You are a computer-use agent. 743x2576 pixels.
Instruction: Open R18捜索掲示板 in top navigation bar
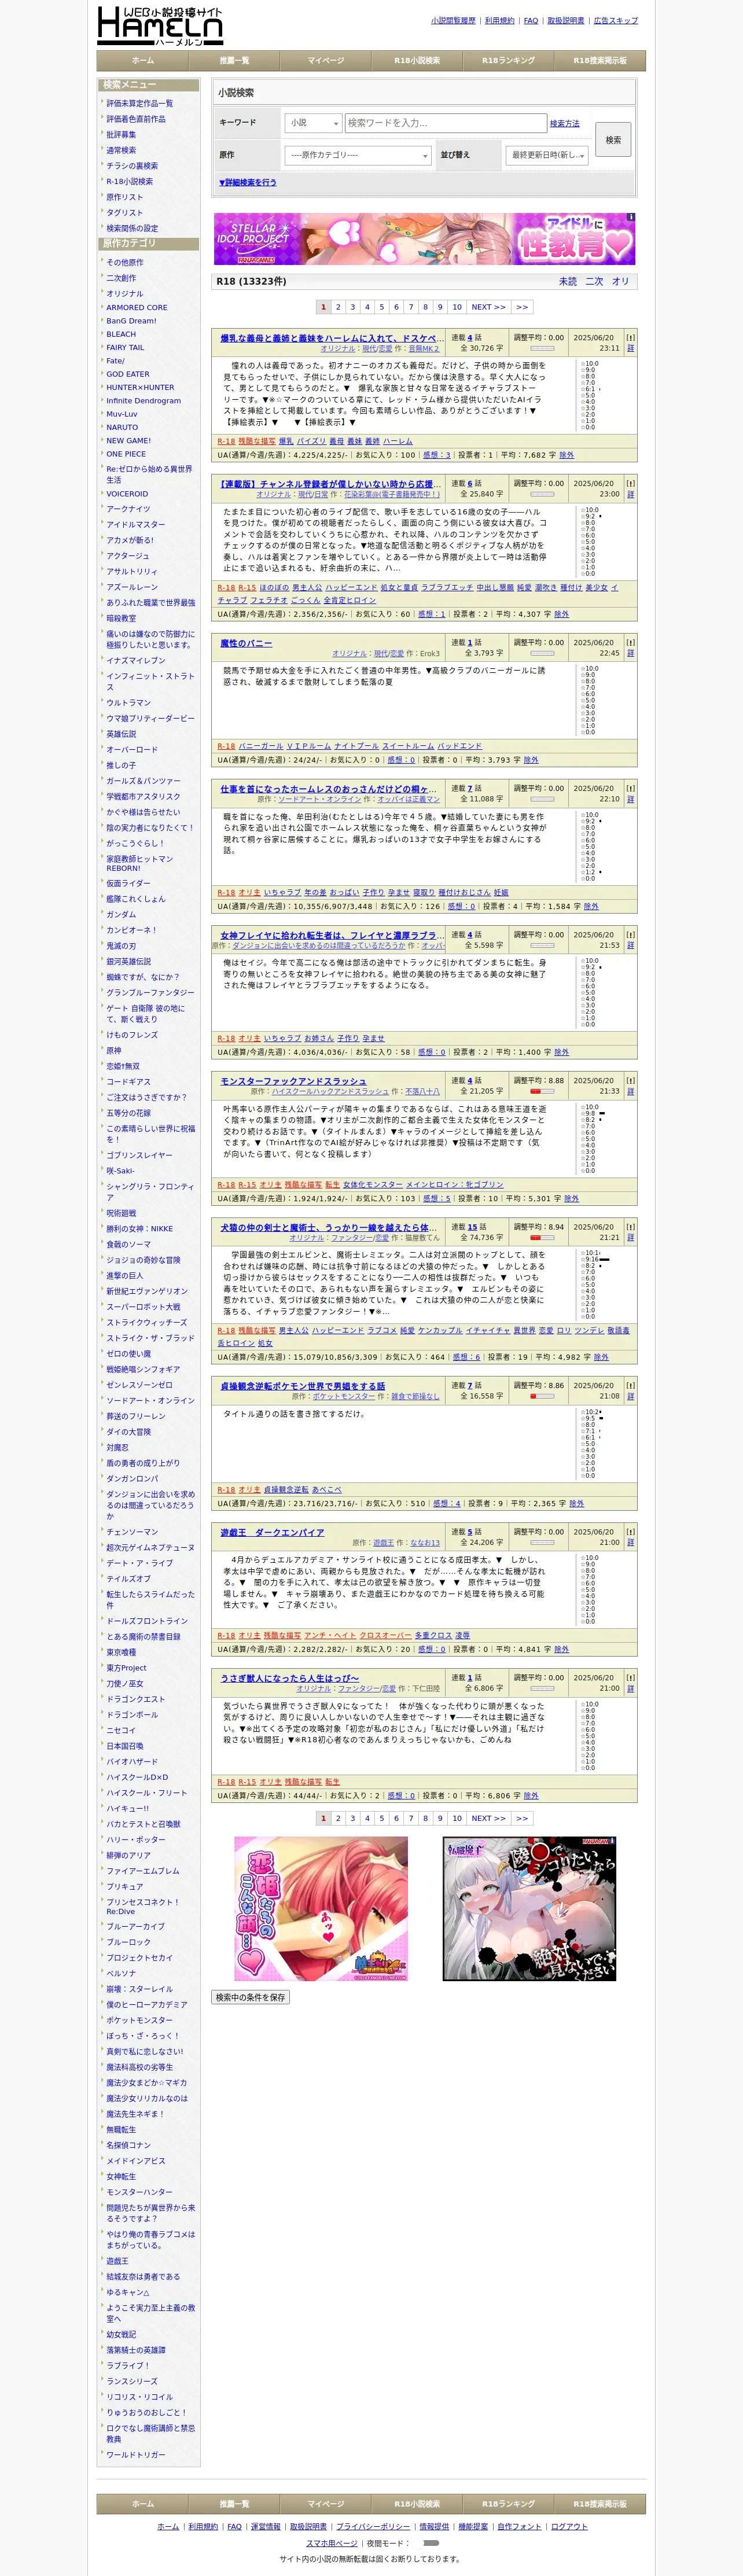tap(600, 60)
